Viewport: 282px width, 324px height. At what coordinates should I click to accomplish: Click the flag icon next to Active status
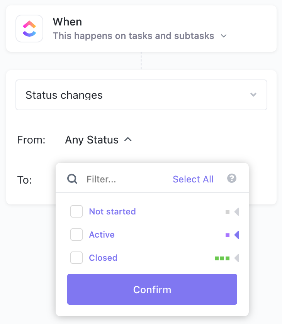[236, 235]
